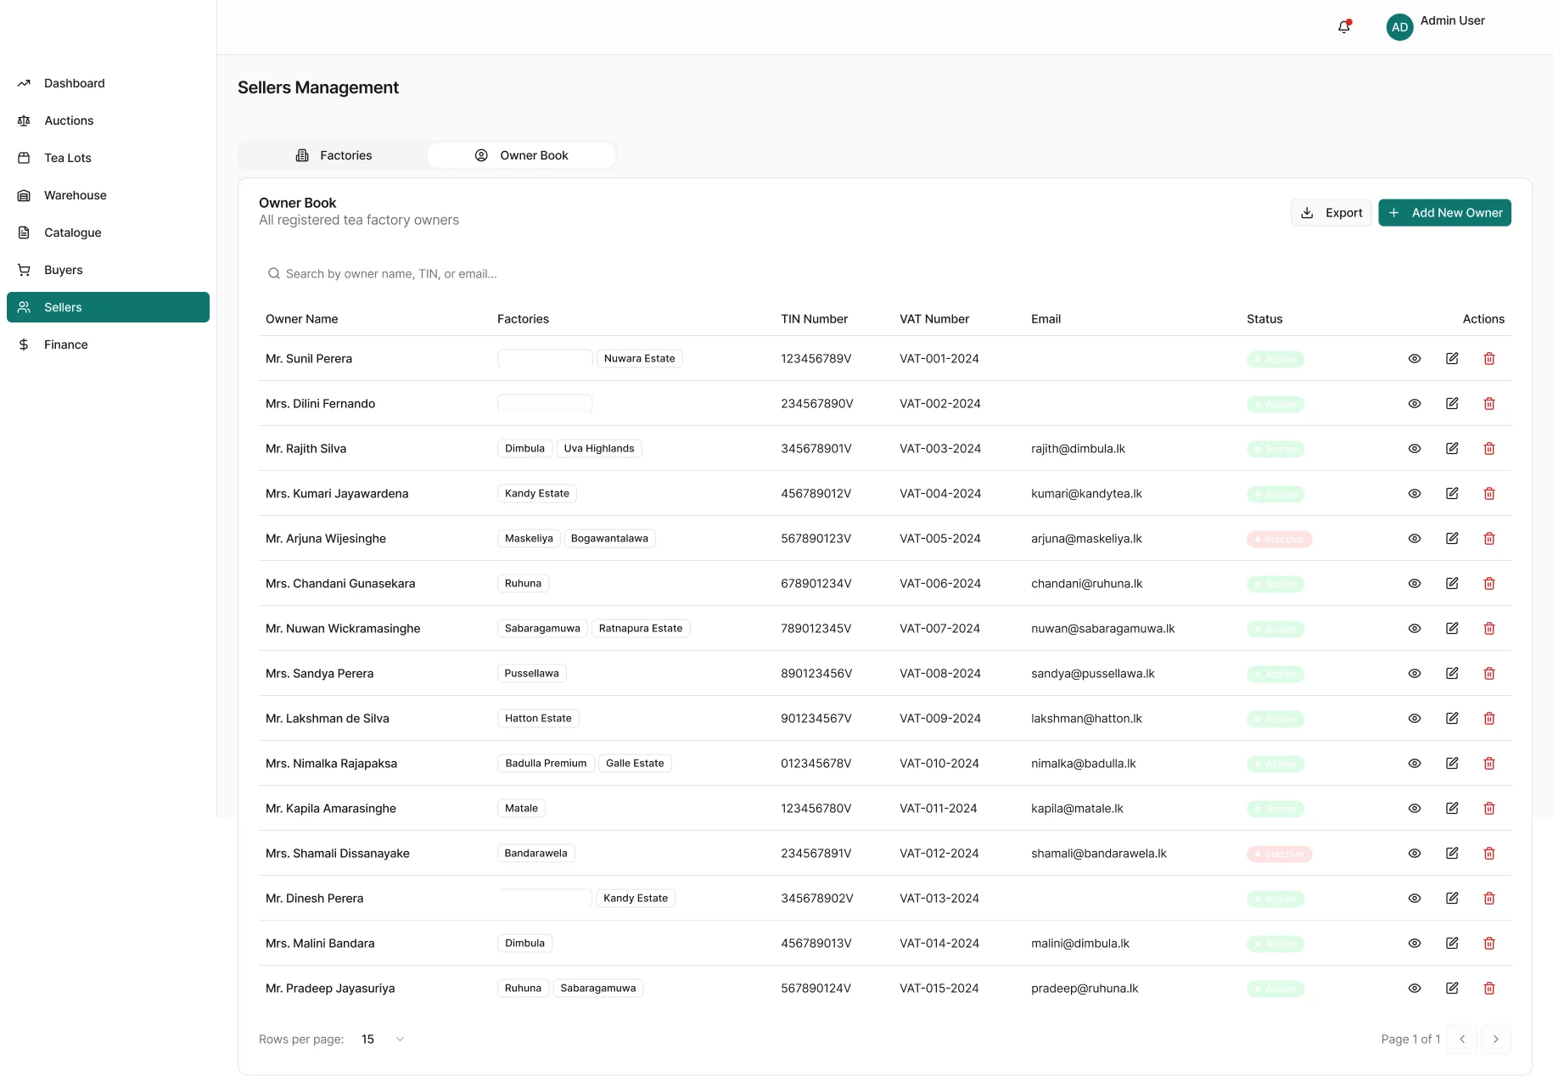Click the Bogawantalawa factory tag
This screenshot has width=1553, height=1076.
click(609, 539)
